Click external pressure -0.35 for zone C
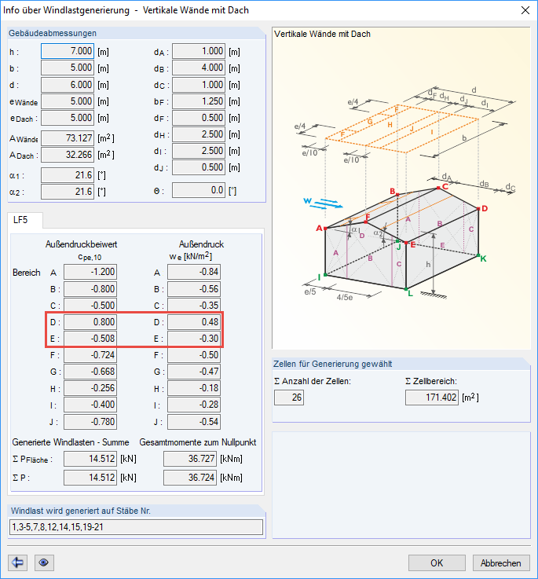The width and height of the screenshot is (538, 579). tap(194, 306)
